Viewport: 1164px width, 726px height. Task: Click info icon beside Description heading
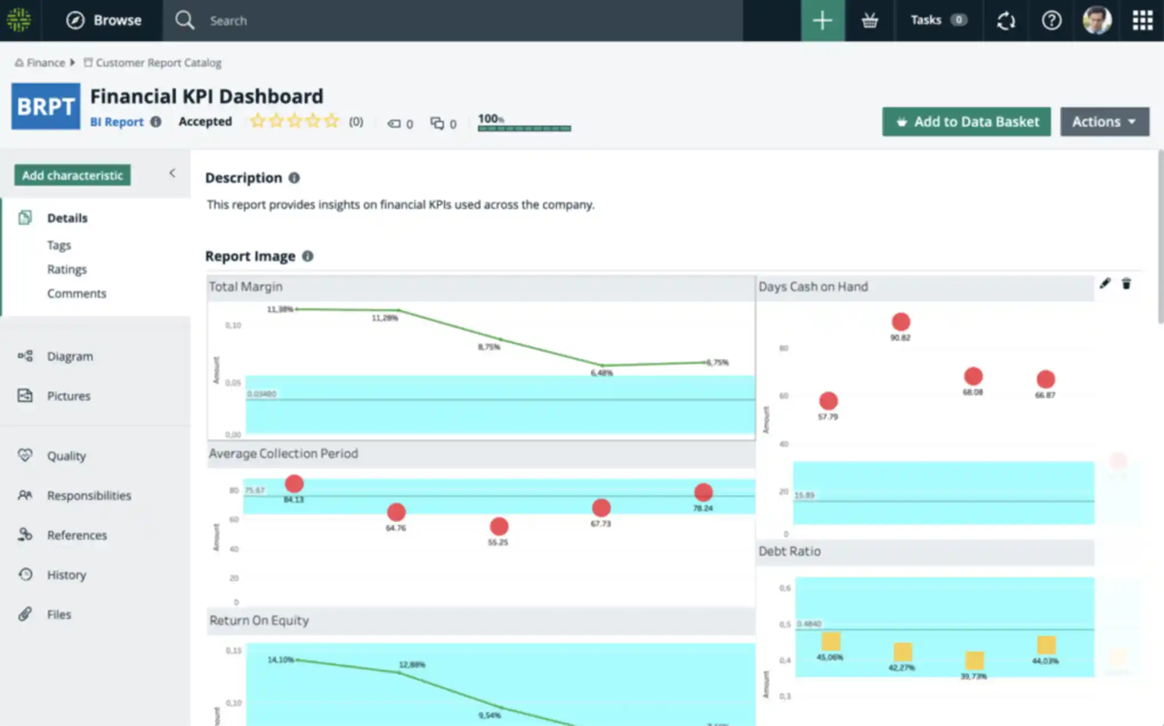click(294, 178)
